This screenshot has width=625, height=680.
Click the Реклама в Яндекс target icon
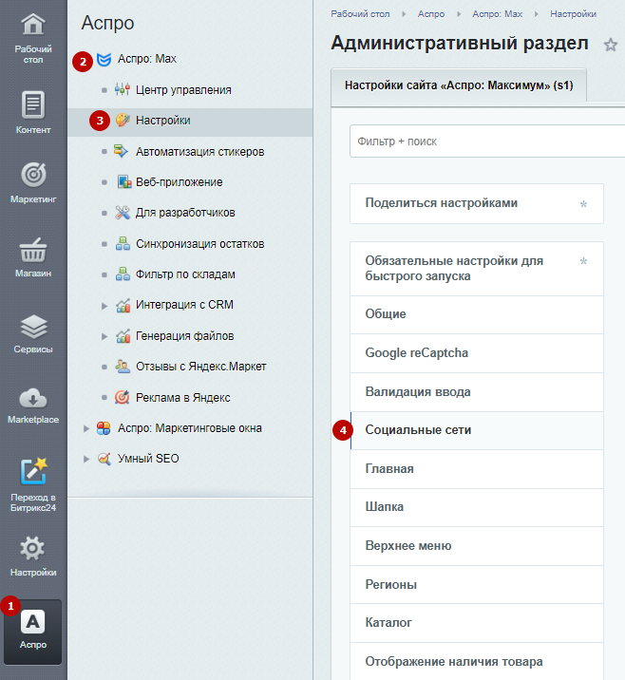123,397
